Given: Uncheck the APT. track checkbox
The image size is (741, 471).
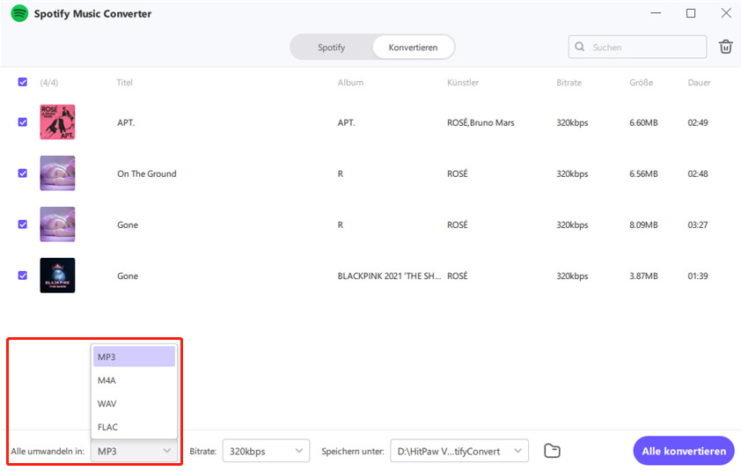Looking at the screenshot, I should (x=23, y=122).
